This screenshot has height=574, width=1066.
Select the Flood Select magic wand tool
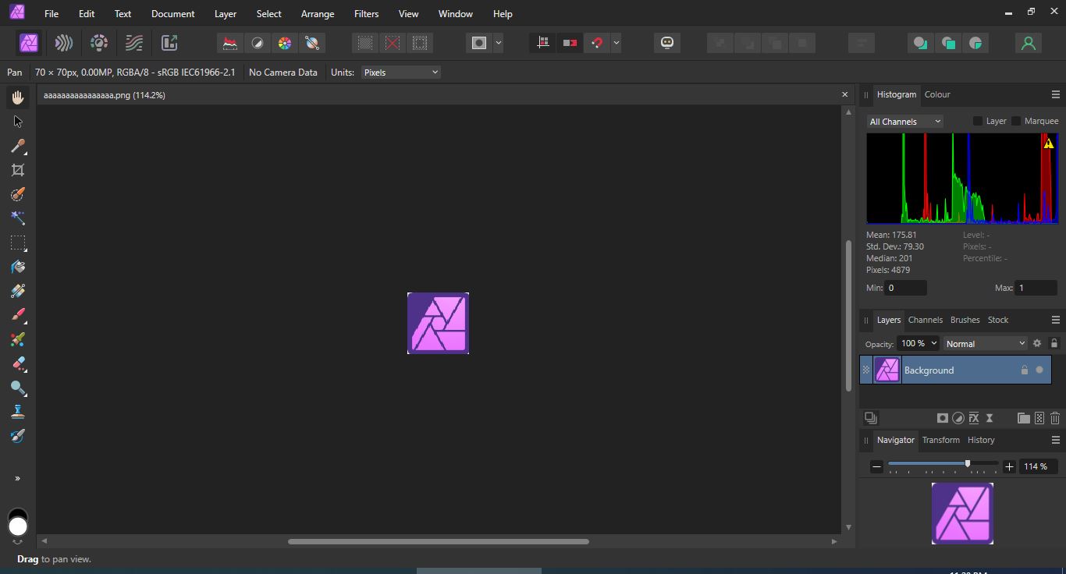coord(18,218)
